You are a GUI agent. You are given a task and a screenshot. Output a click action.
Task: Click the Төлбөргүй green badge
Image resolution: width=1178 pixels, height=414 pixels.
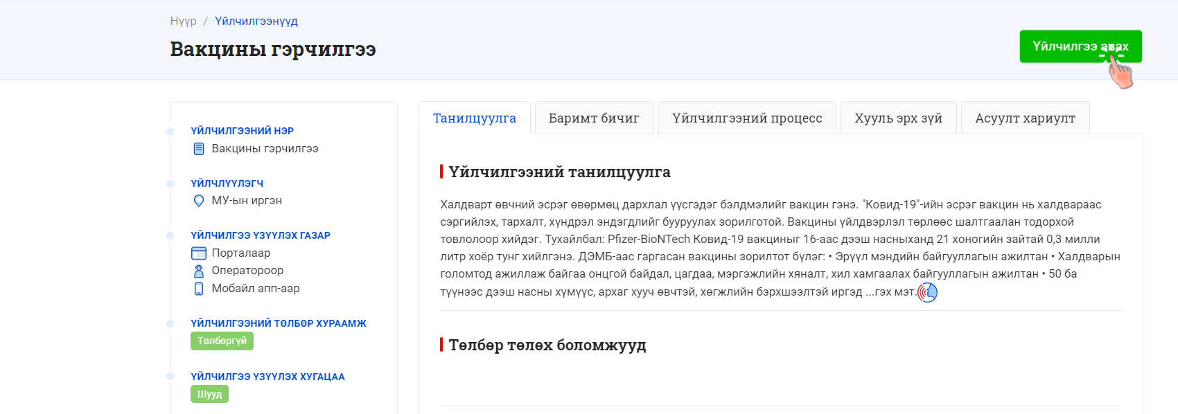click(222, 341)
